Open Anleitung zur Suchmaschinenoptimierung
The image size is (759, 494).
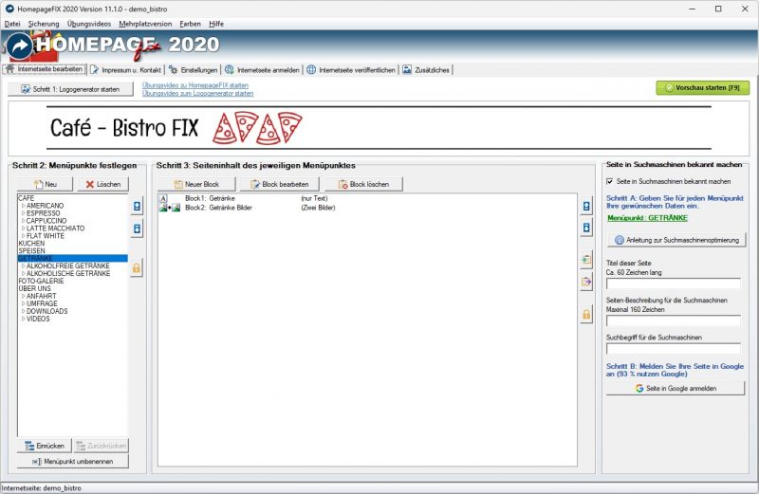[x=676, y=240]
